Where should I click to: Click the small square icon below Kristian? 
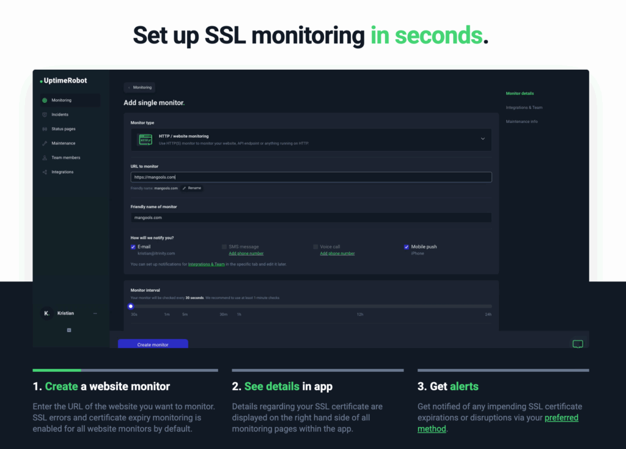click(69, 330)
